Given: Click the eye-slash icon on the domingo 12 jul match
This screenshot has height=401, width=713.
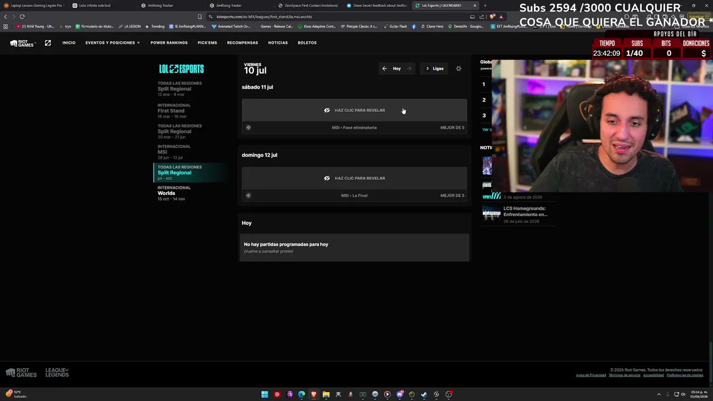Looking at the screenshot, I should tap(327, 178).
